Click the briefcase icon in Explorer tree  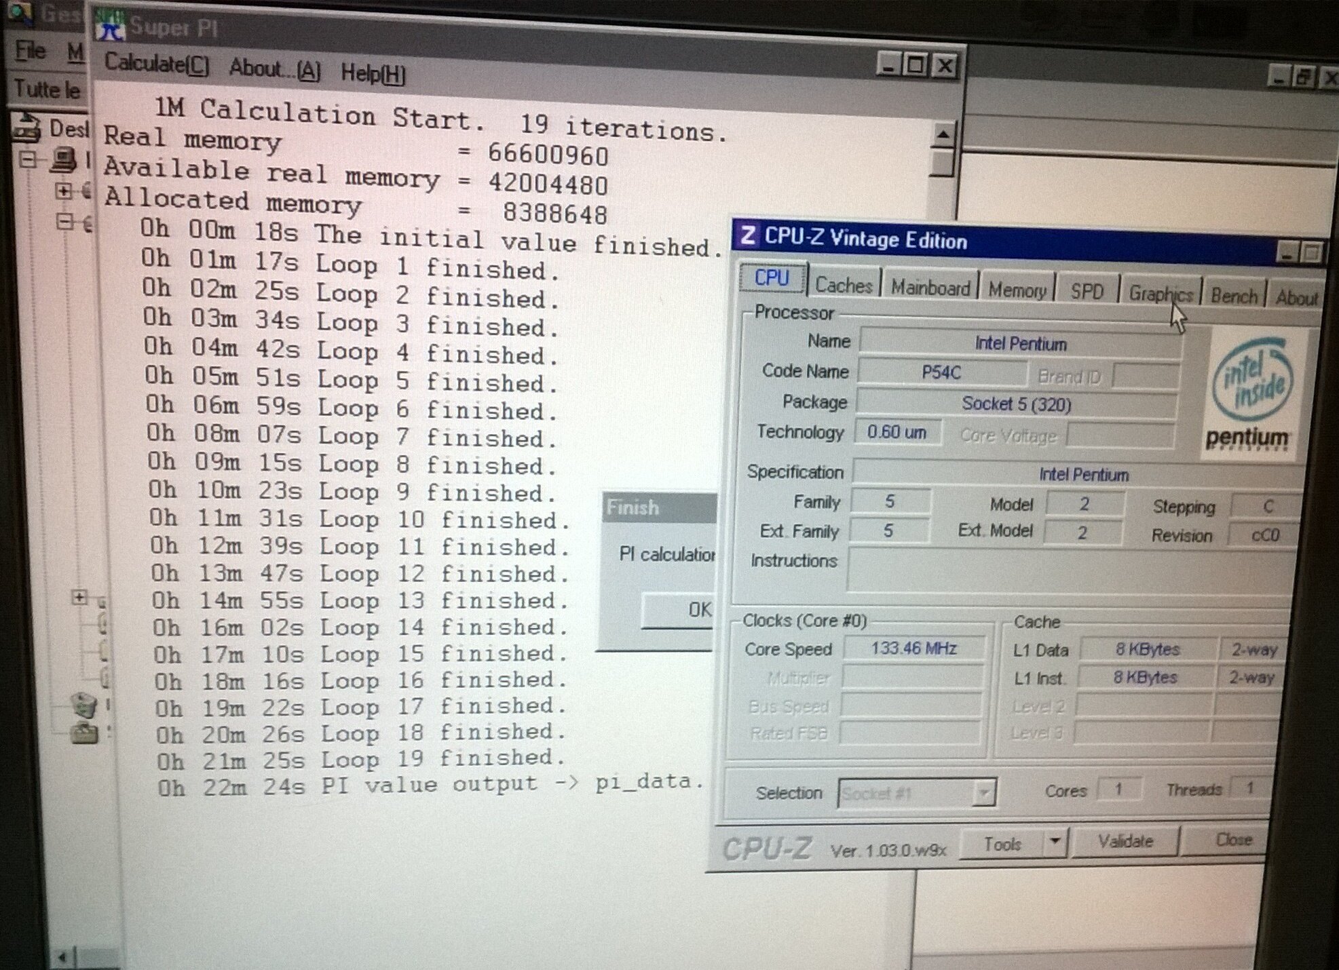(x=84, y=734)
